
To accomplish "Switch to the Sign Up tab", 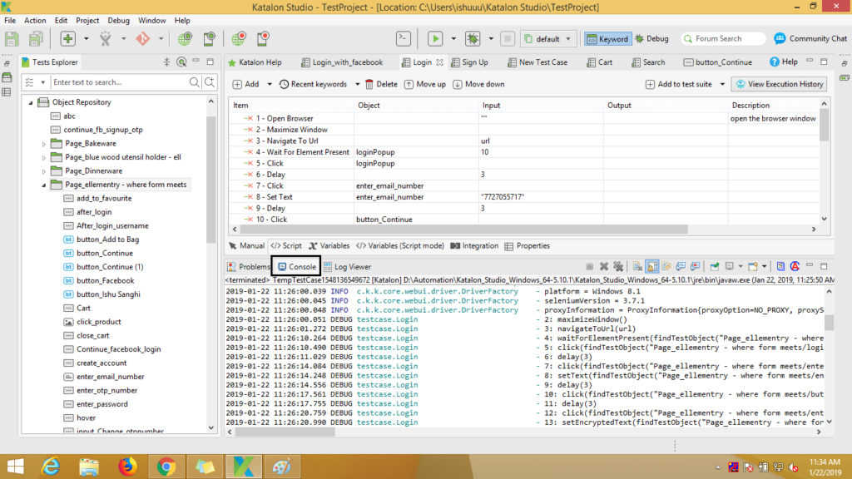I will point(469,62).
